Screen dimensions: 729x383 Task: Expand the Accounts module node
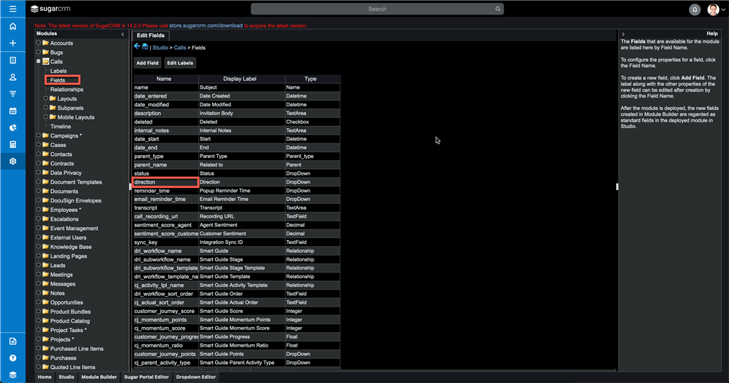pyautogui.click(x=39, y=43)
